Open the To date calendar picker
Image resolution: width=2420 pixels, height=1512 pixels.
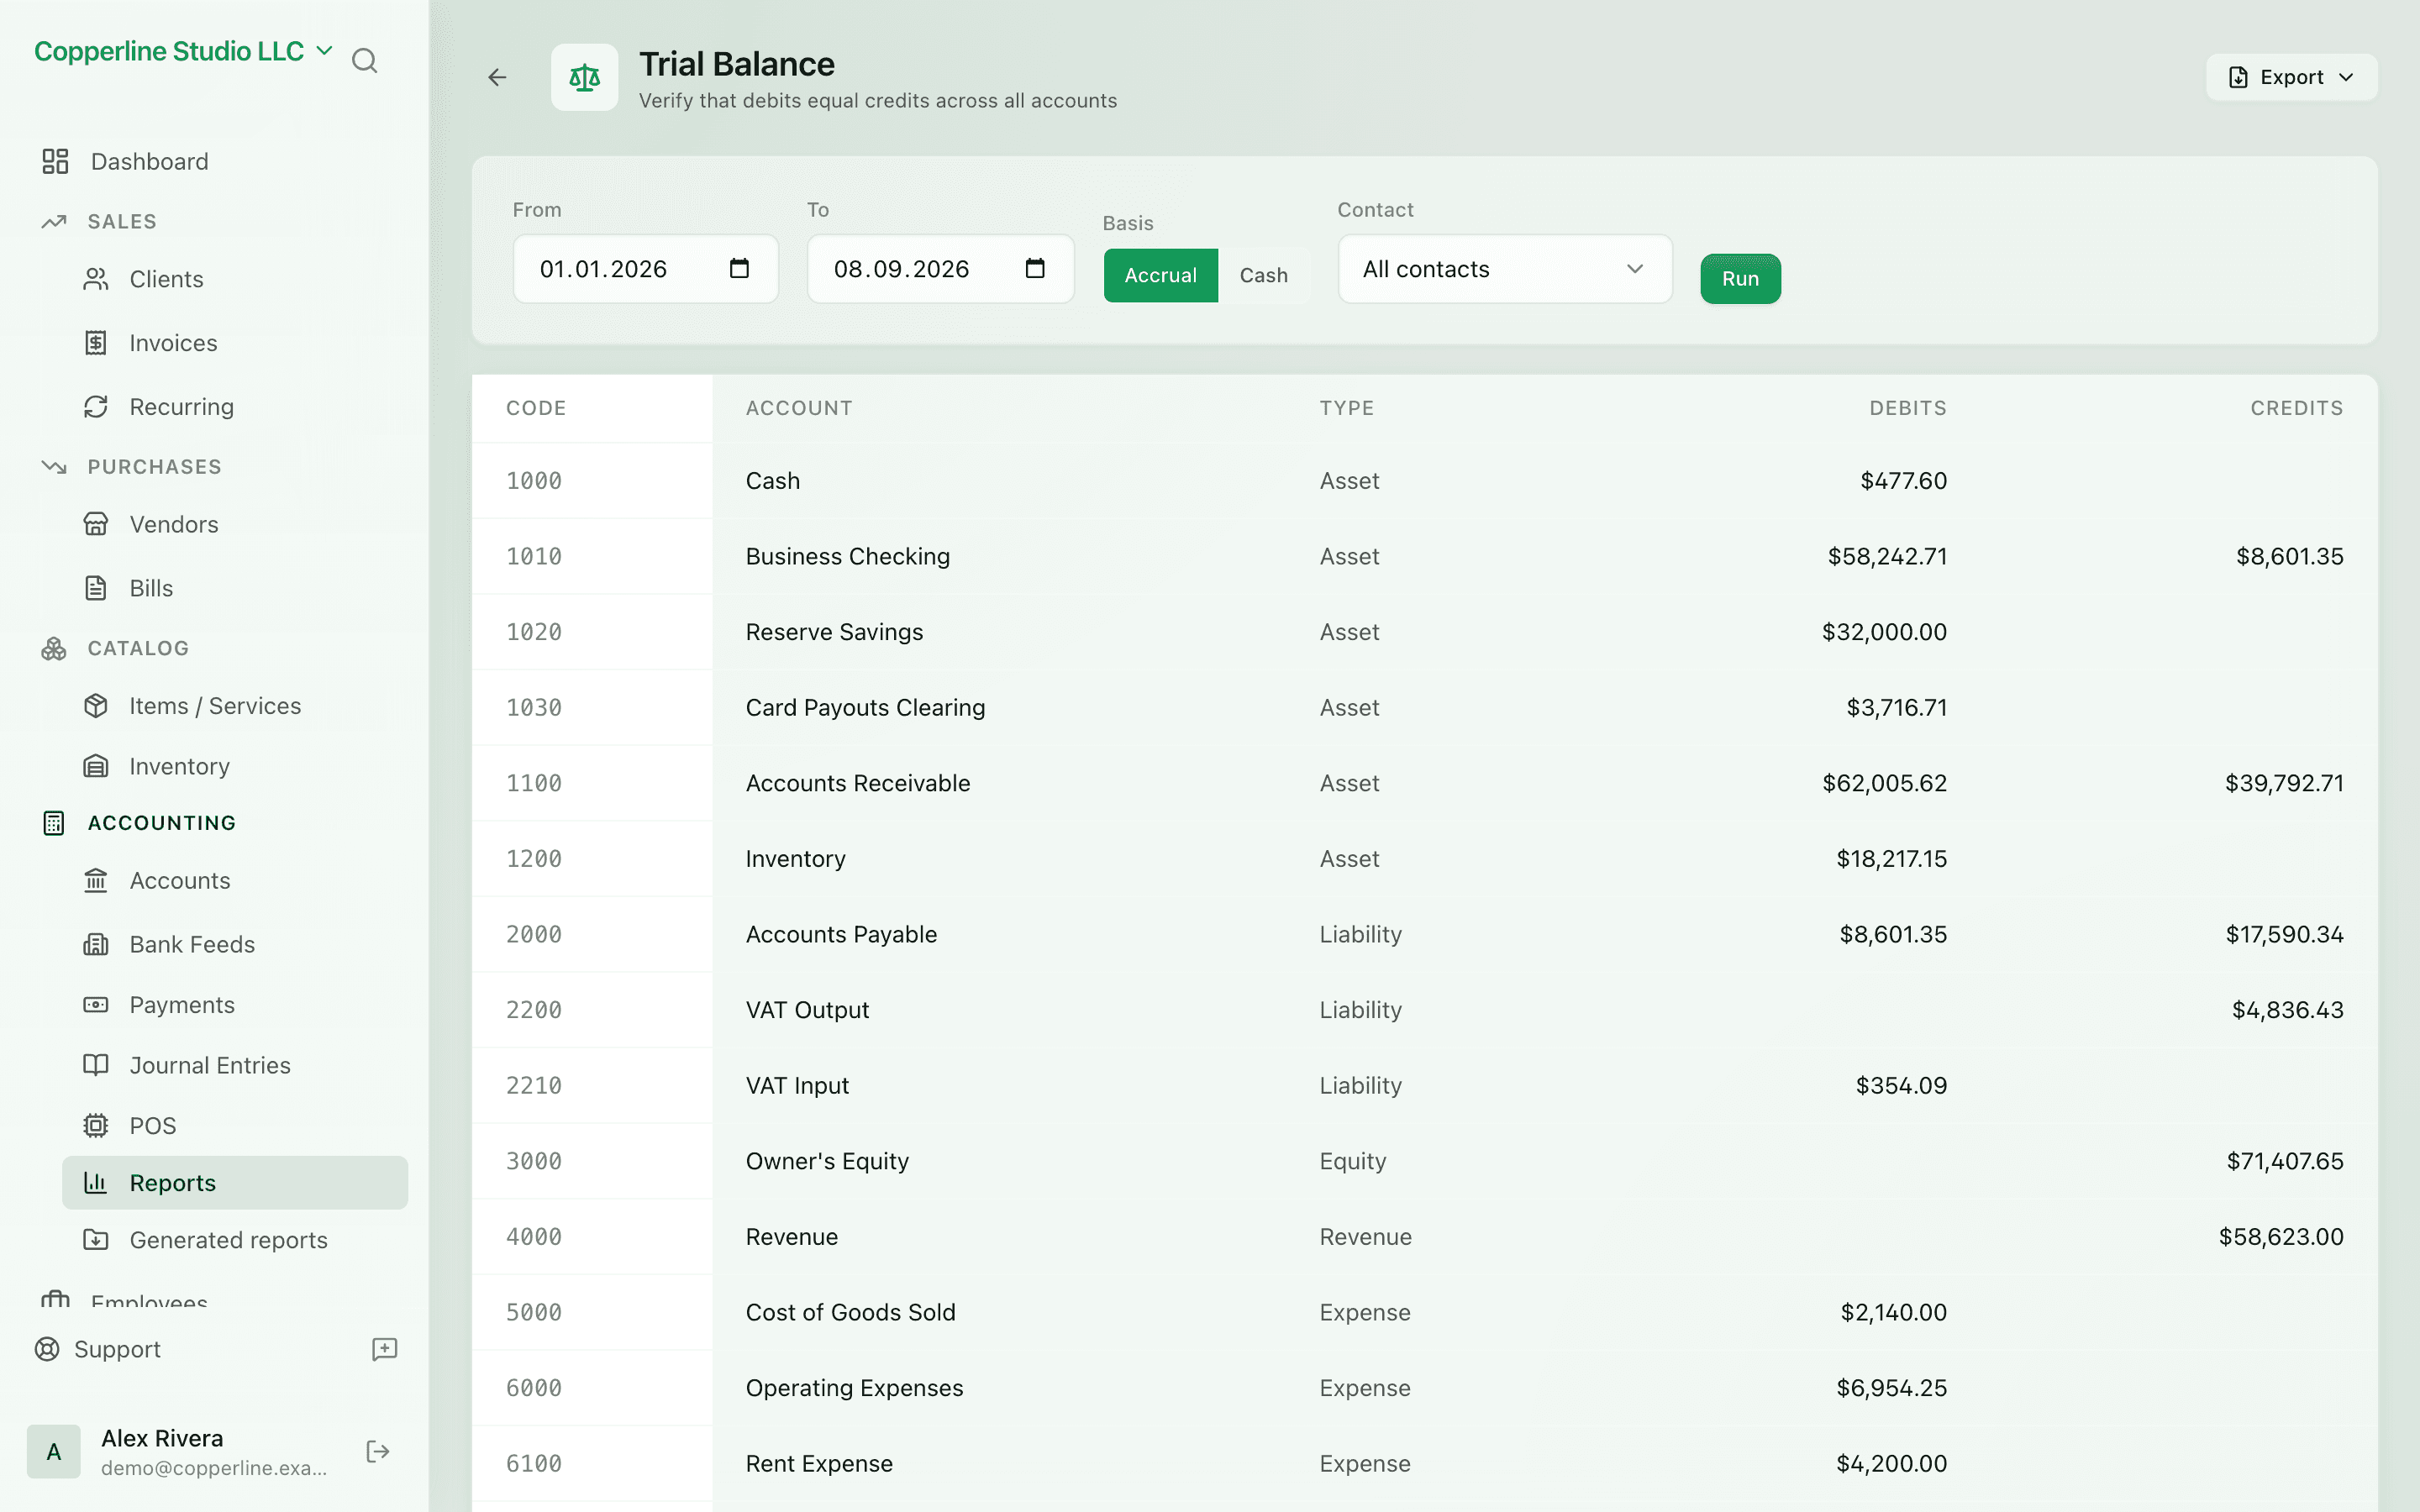click(x=1035, y=268)
